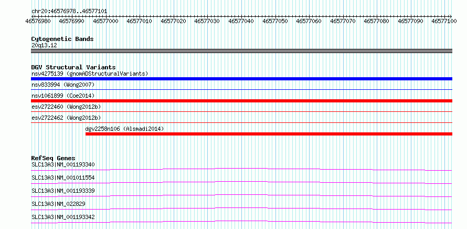The height and width of the screenshot is (229, 467).
Task: Open SLC13A3|NM_001193339 transcript label
Action: pyautogui.click(x=63, y=191)
